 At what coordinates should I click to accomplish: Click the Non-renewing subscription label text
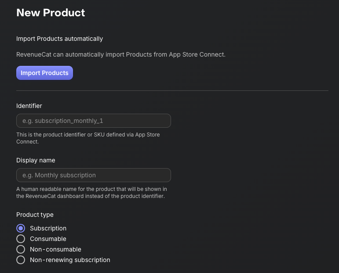point(70,260)
